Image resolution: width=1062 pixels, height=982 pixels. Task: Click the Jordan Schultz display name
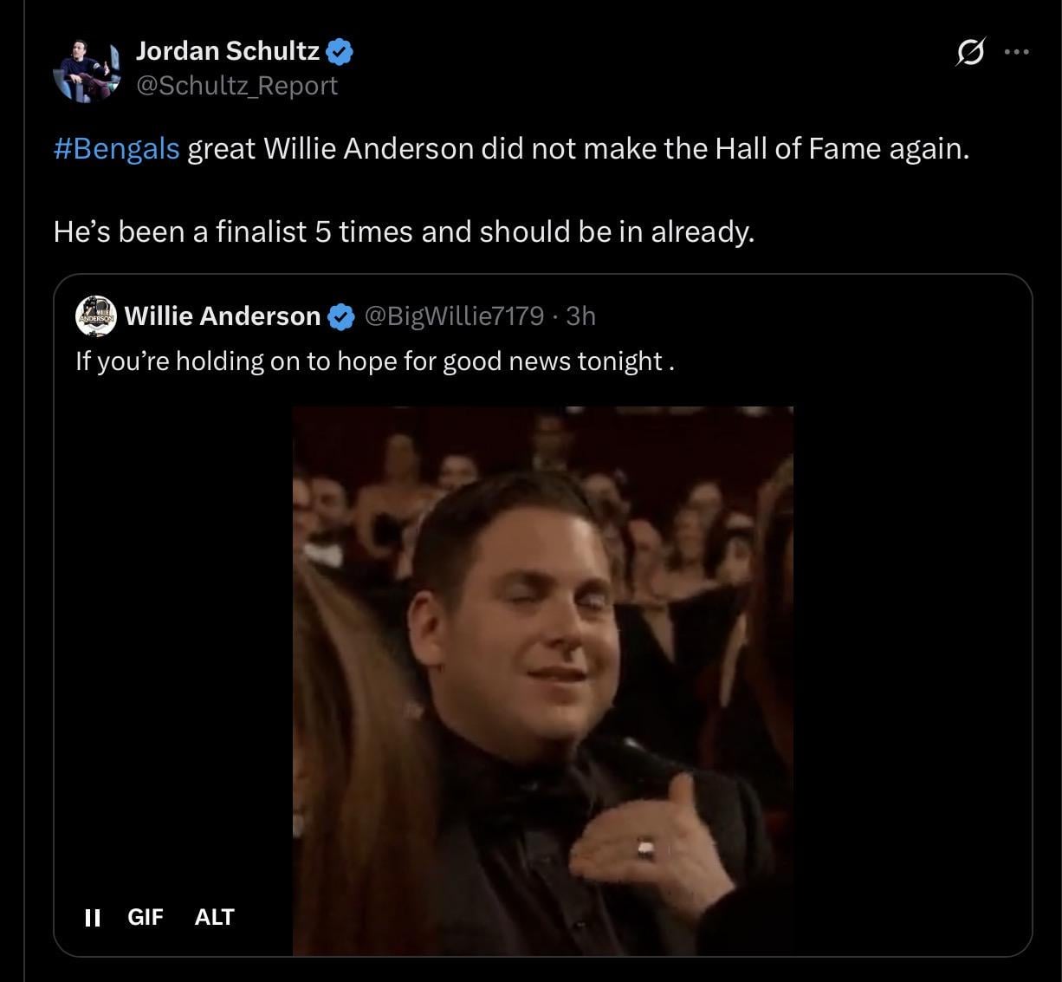227,51
